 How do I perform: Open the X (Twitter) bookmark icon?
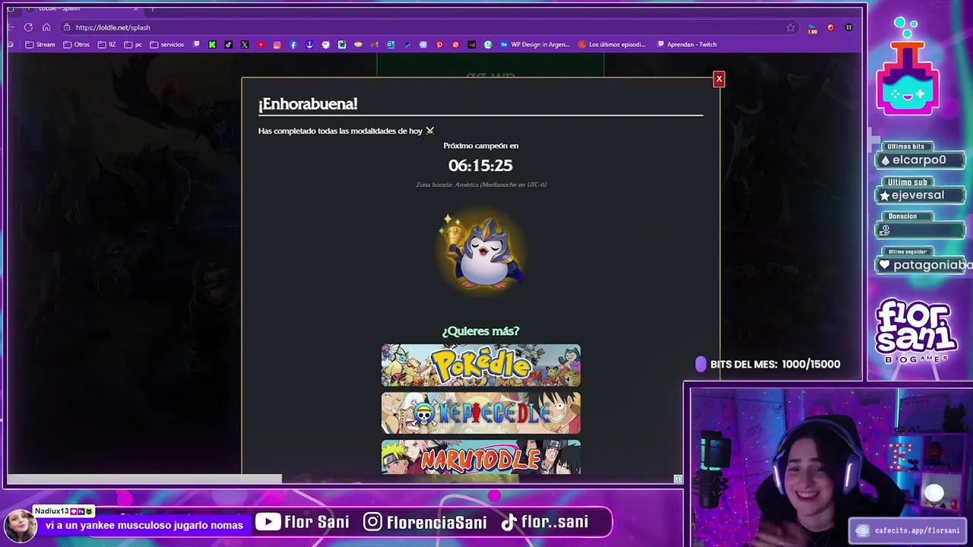(x=245, y=45)
